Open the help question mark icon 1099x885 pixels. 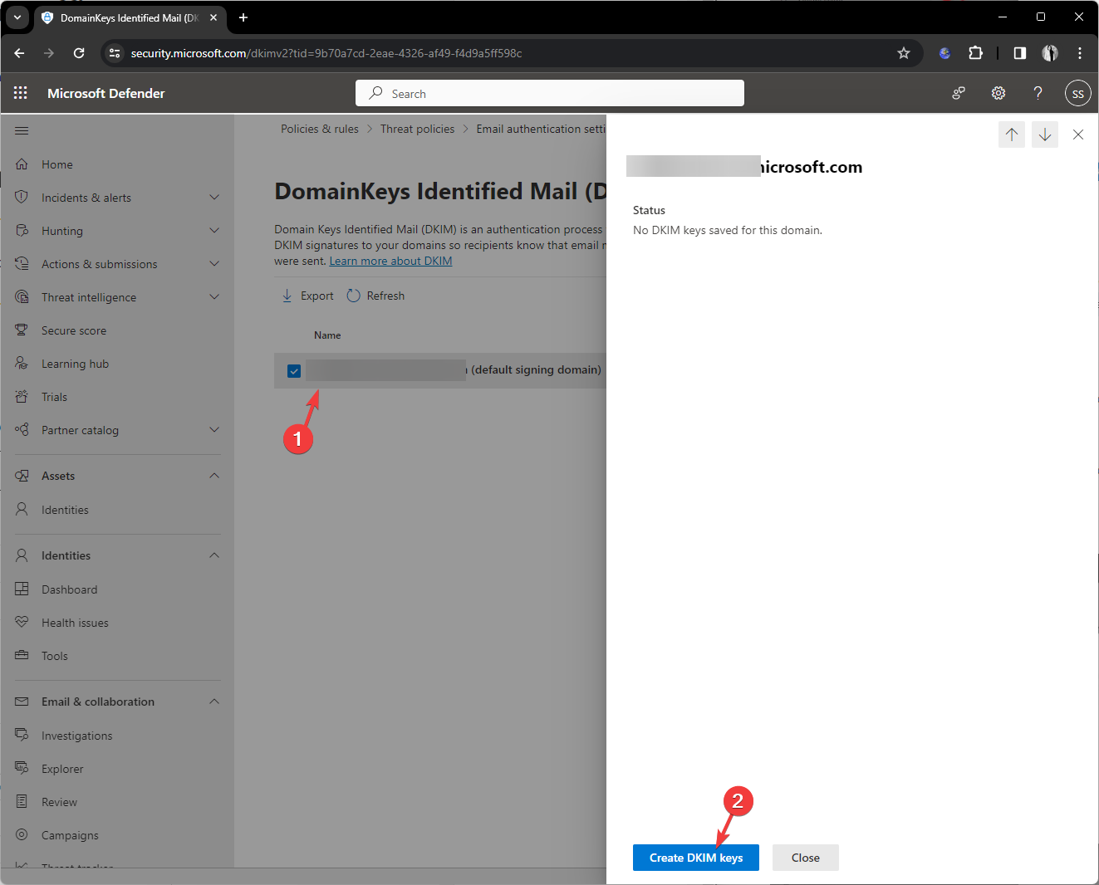pyautogui.click(x=1038, y=93)
